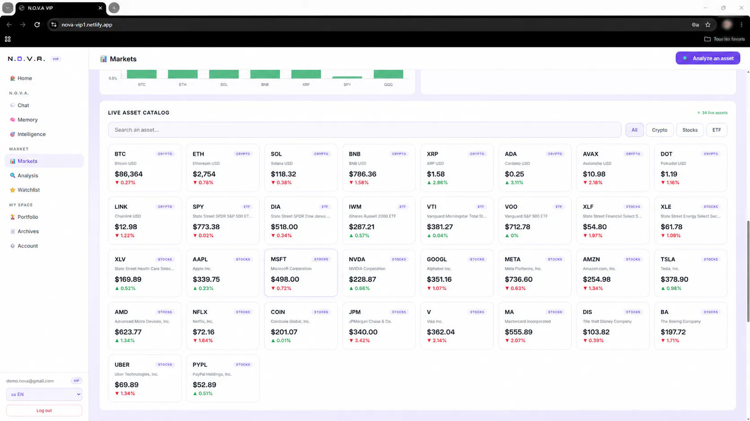Click the Search an asset field
This screenshot has width=750, height=421.
pos(365,130)
